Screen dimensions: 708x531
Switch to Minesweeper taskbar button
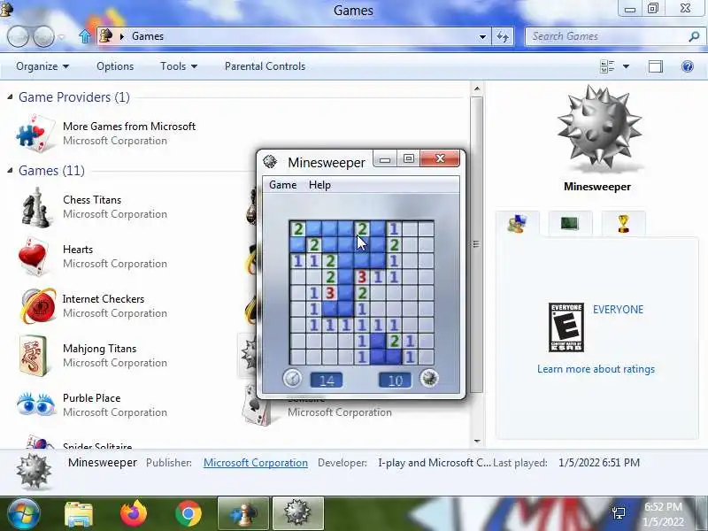pos(298,514)
